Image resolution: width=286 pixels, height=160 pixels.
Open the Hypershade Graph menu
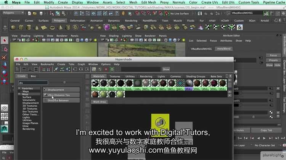(81, 64)
